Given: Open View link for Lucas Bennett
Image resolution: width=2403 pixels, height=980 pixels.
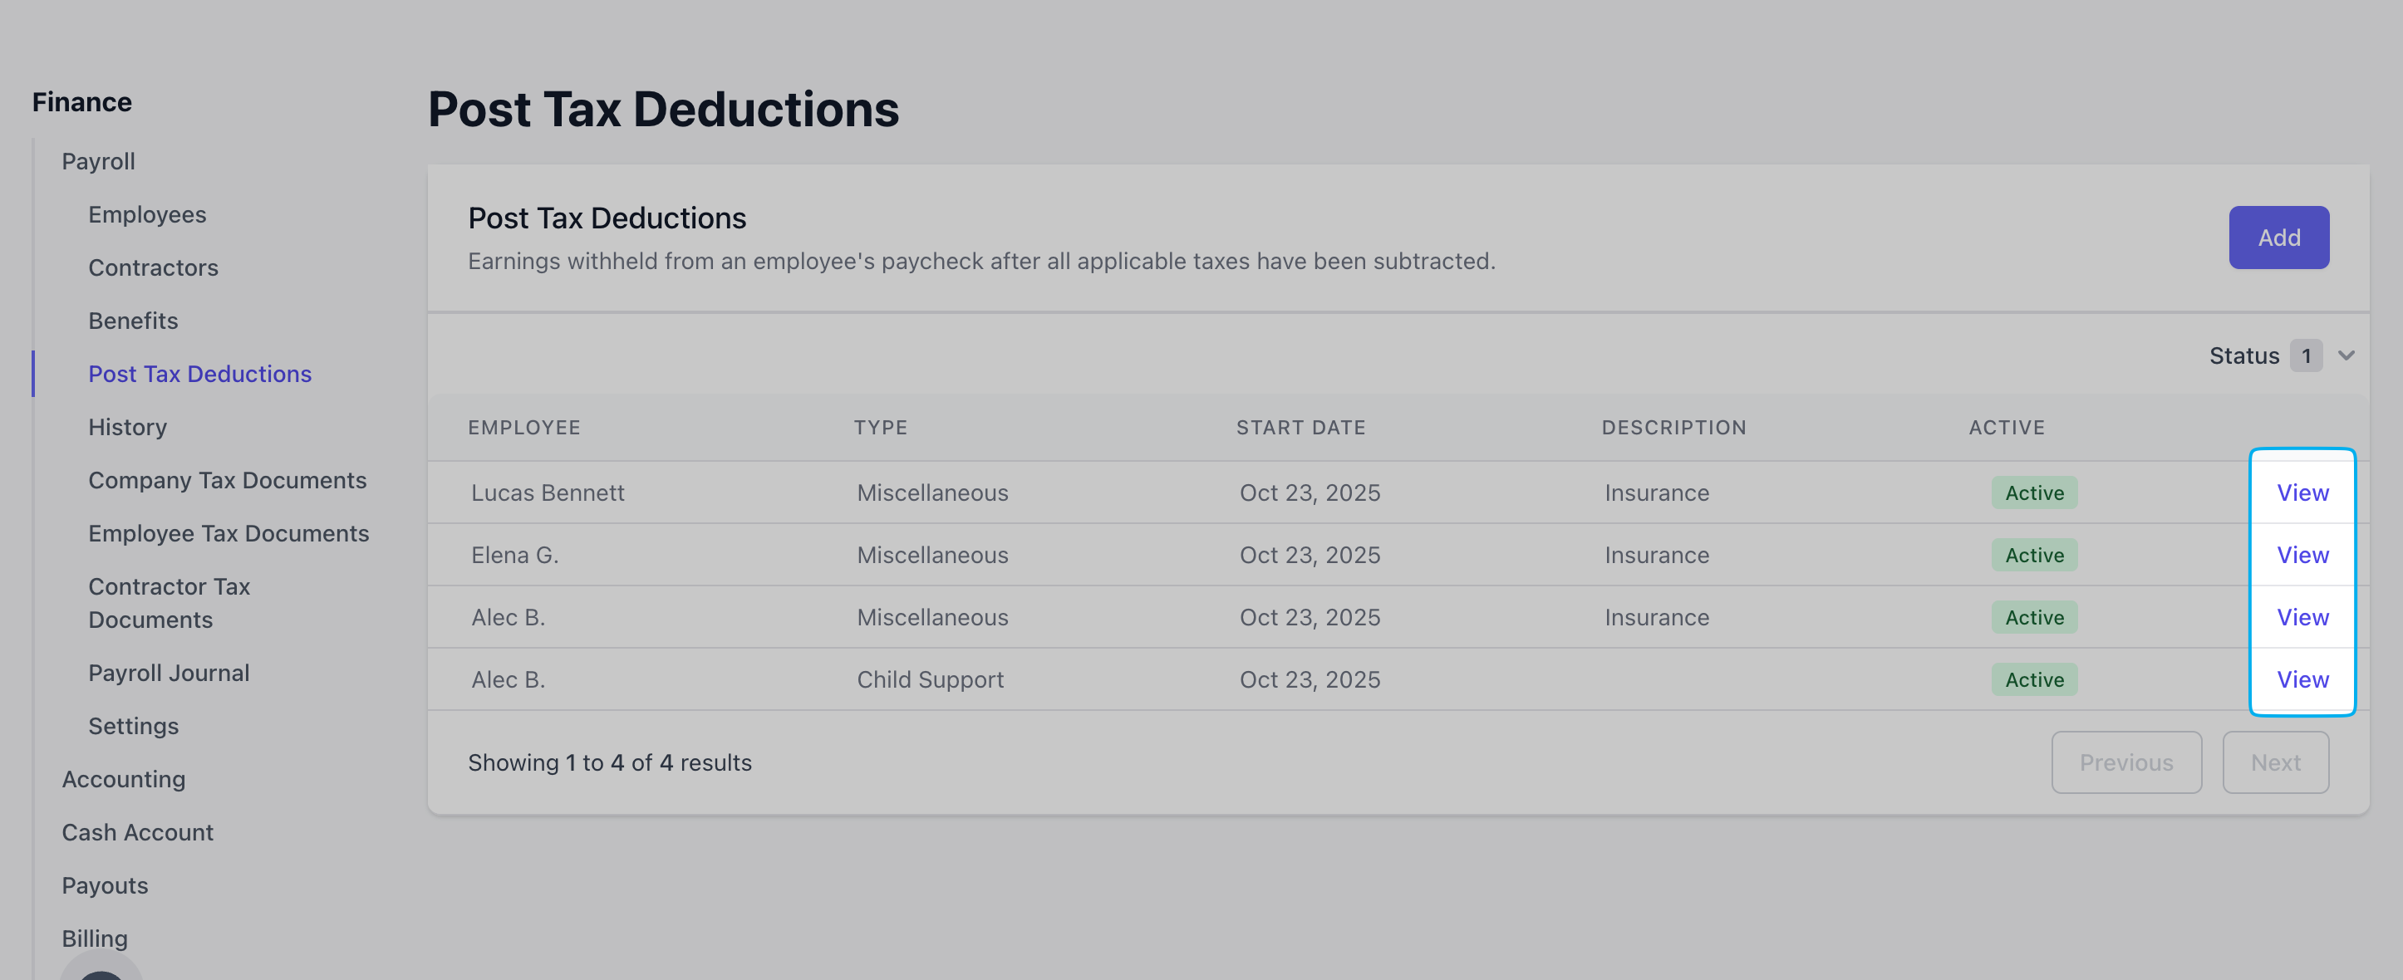Looking at the screenshot, I should pos(2302,492).
